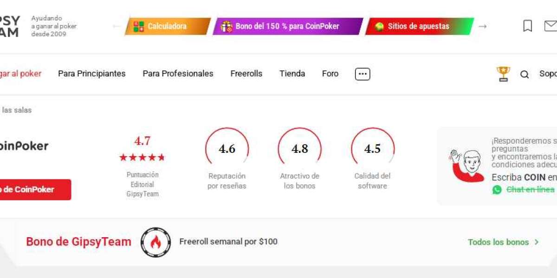This screenshot has width=557, height=278.
Task: Click the waving support agent illustration
Action: (x=466, y=165)
